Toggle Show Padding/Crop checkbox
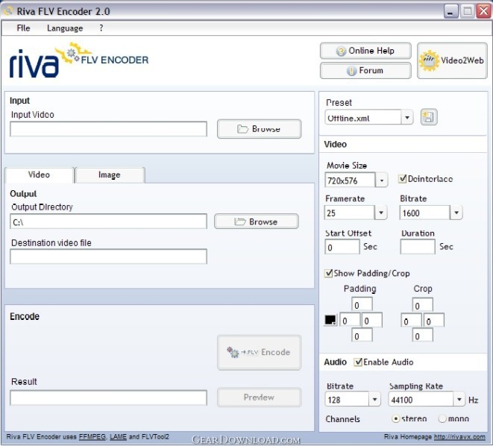Screen dimensions: 493x446 [x=329, y=273]
